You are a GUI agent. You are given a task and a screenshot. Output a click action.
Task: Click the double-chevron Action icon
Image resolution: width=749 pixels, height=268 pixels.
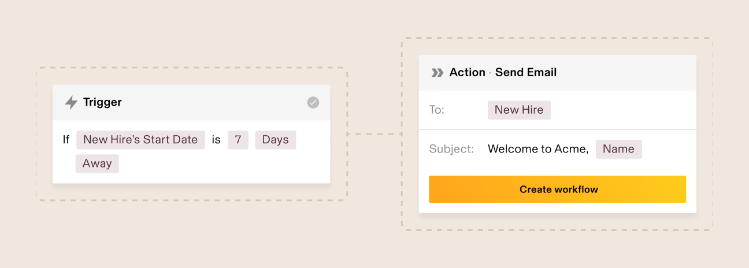pos(437,73)
